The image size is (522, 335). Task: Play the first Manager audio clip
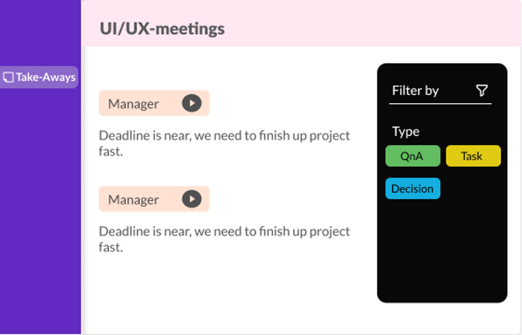[192, 103]
